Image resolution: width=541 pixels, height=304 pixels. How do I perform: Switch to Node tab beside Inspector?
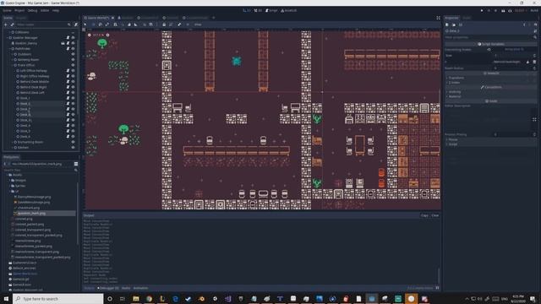pos(467,18)
